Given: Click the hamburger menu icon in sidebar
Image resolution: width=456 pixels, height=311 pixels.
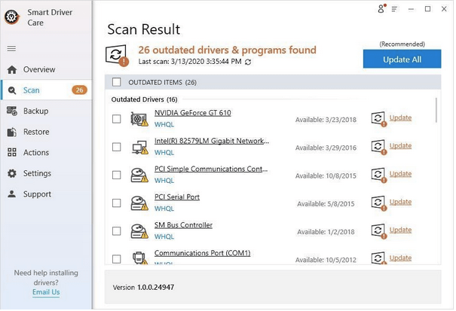Looking at the screenshot, I should point(11,48).
